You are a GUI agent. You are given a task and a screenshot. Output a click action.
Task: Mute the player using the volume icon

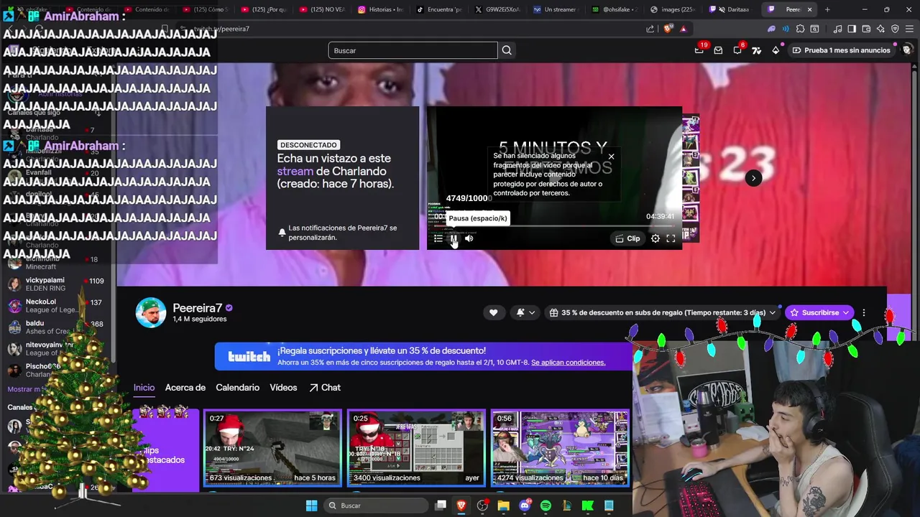(469, 238)
